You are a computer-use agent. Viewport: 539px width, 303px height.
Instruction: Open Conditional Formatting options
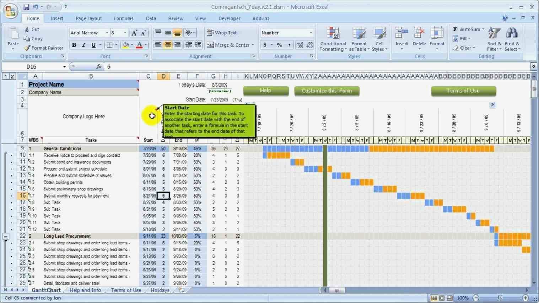coord(333,39)
